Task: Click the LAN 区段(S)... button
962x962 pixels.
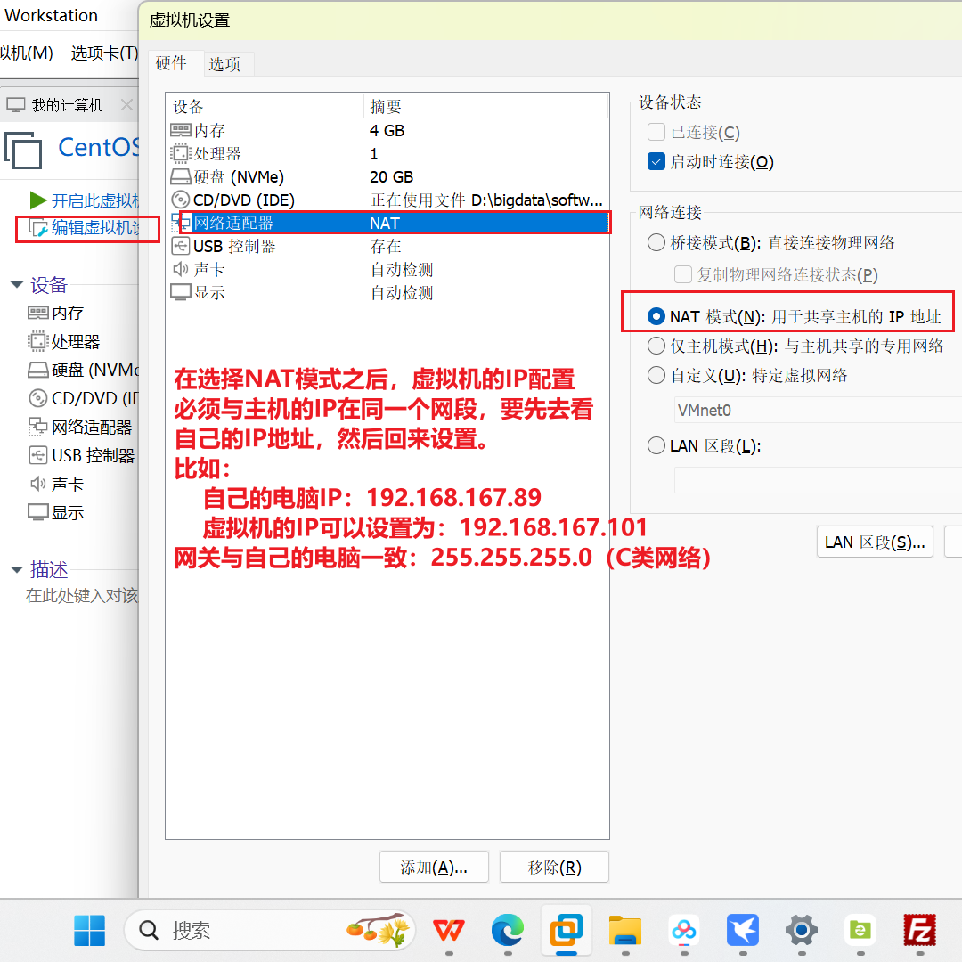Action: [875, 542]
